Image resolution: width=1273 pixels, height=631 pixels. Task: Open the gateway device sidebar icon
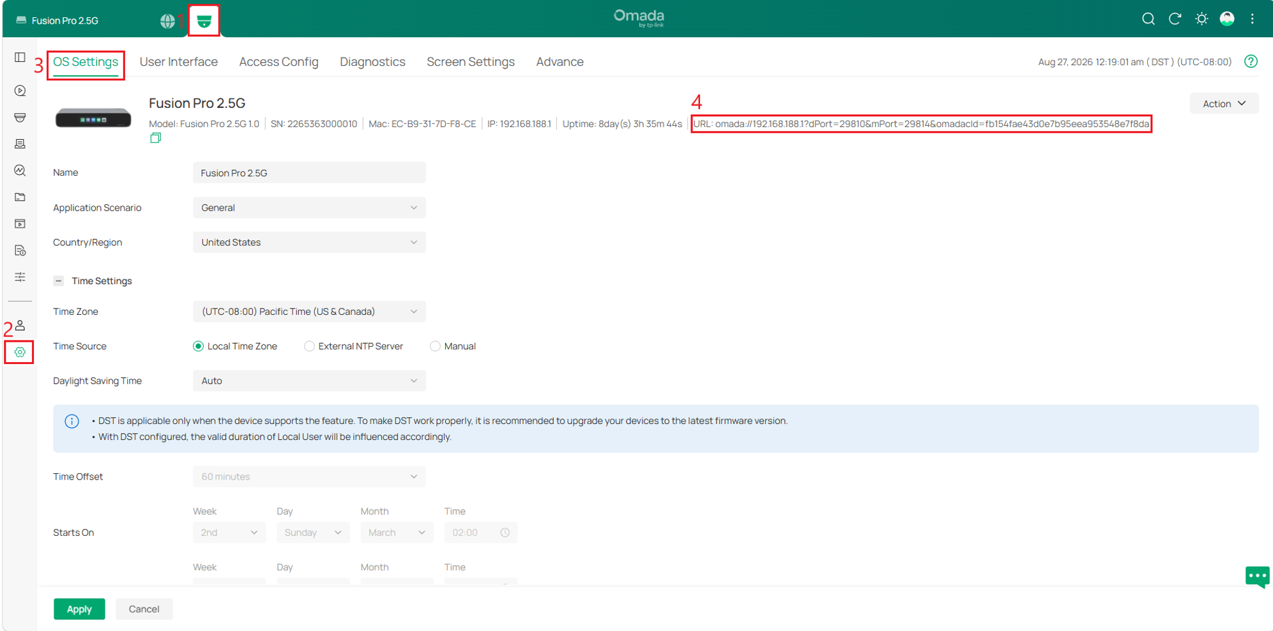point(20,118)
